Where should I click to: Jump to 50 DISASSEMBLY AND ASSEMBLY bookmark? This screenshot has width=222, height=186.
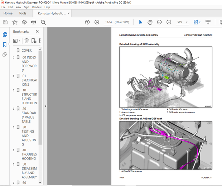click(x=29, y=171)
